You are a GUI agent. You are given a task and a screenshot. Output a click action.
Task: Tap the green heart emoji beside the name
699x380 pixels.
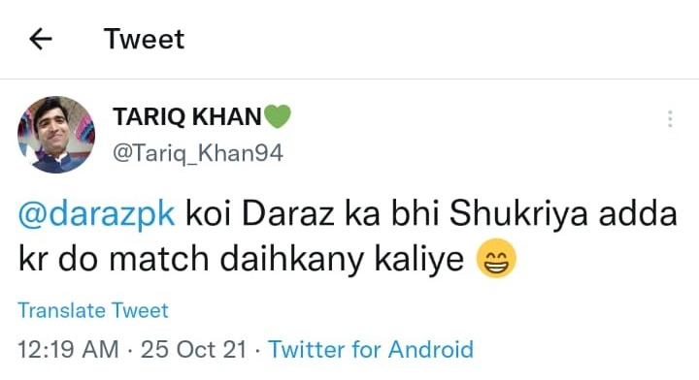click(278, 116)
